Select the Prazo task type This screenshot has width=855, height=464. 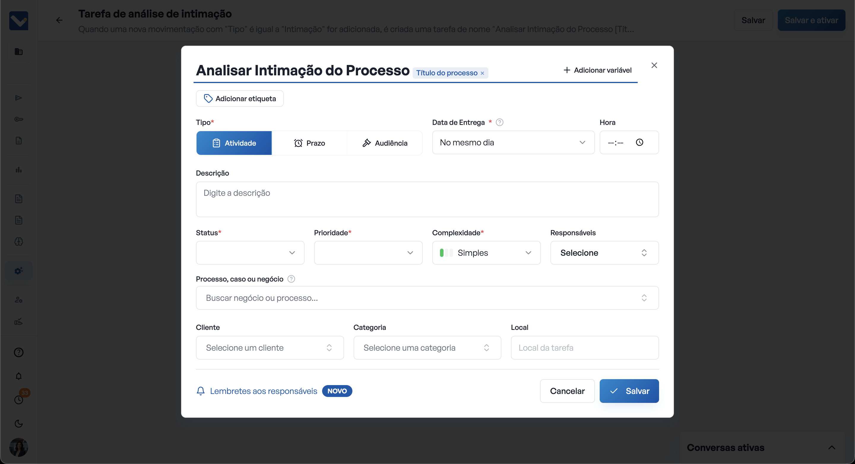(309, 143)
